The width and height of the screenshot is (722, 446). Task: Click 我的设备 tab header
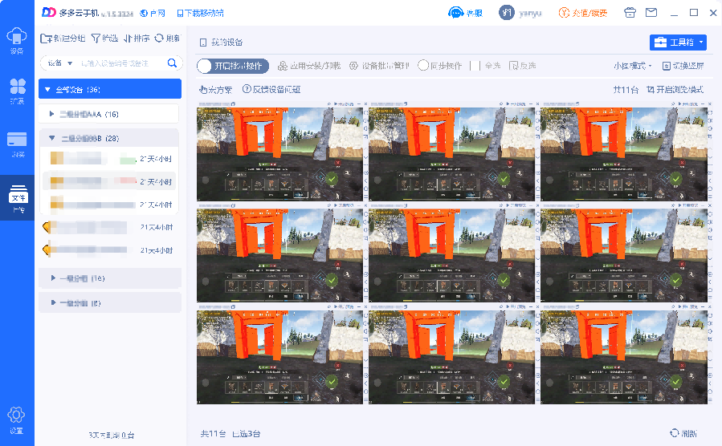point(222,43)
